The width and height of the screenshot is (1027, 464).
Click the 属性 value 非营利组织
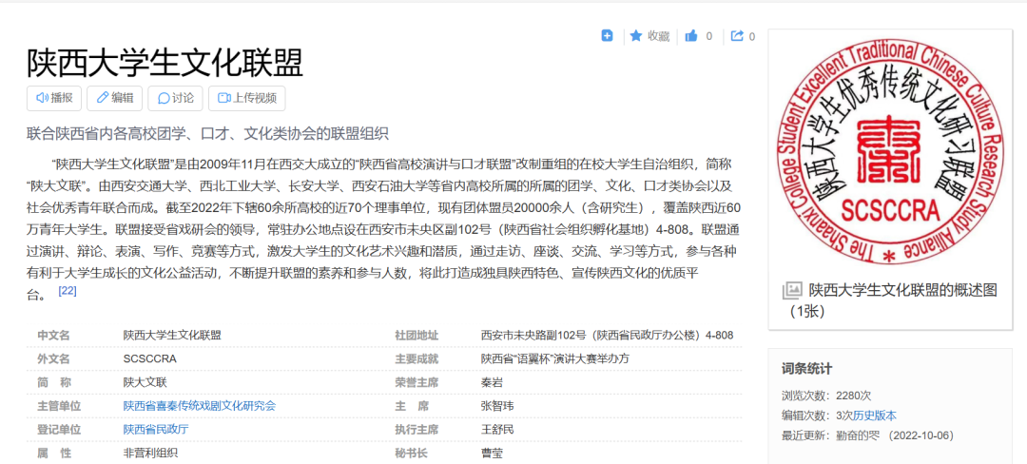150,453
